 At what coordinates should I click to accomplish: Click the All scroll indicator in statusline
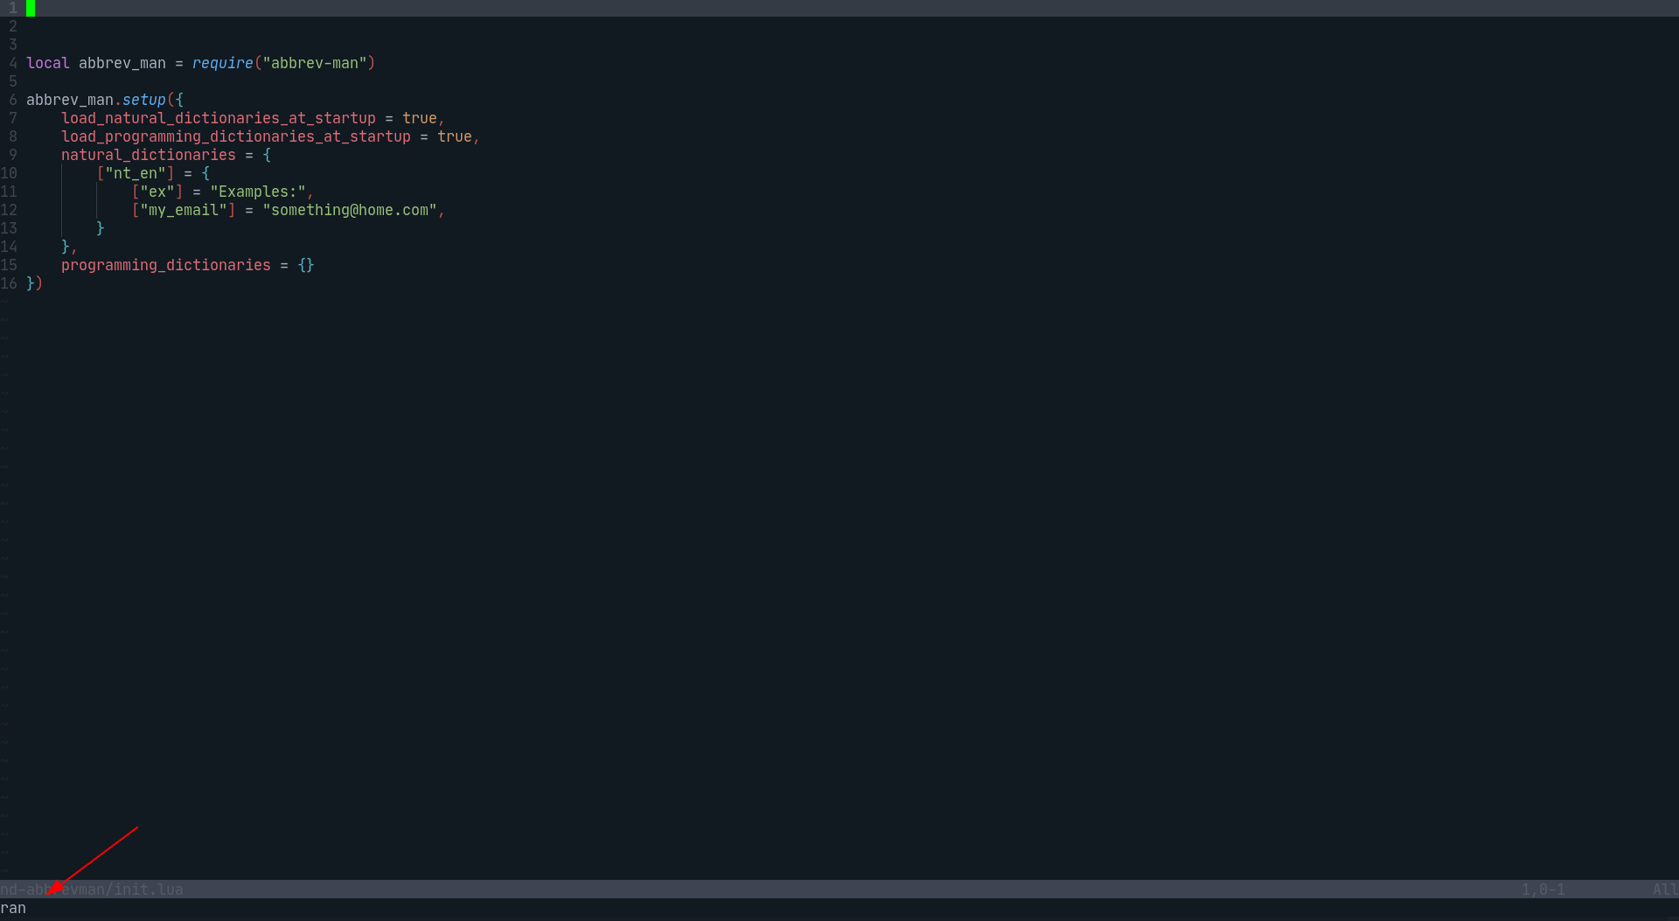pyautogui.click(x=1666, y=889)
